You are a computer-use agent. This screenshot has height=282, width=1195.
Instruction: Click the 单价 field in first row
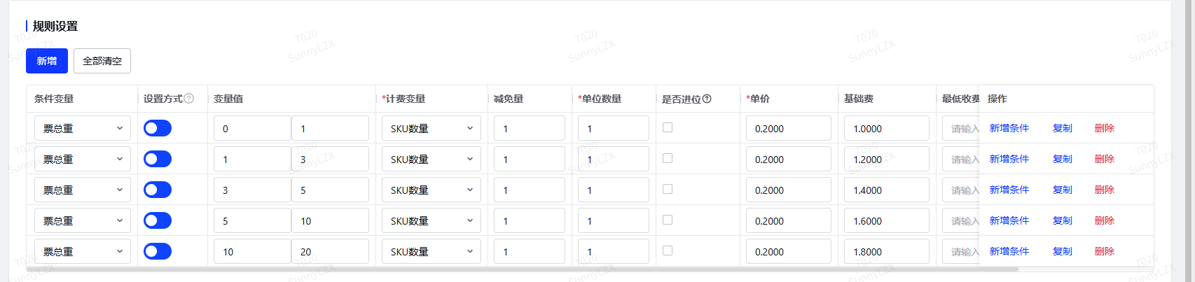(789, 128)
